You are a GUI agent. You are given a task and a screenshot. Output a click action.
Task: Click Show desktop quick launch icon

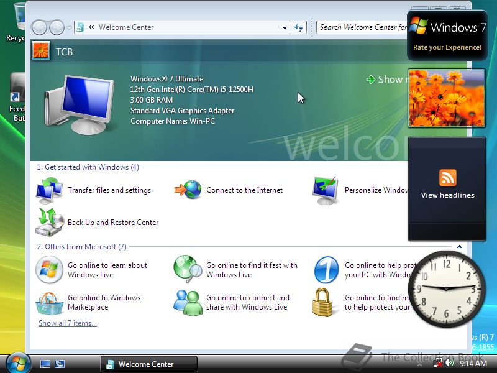click(x=45, y=364)
